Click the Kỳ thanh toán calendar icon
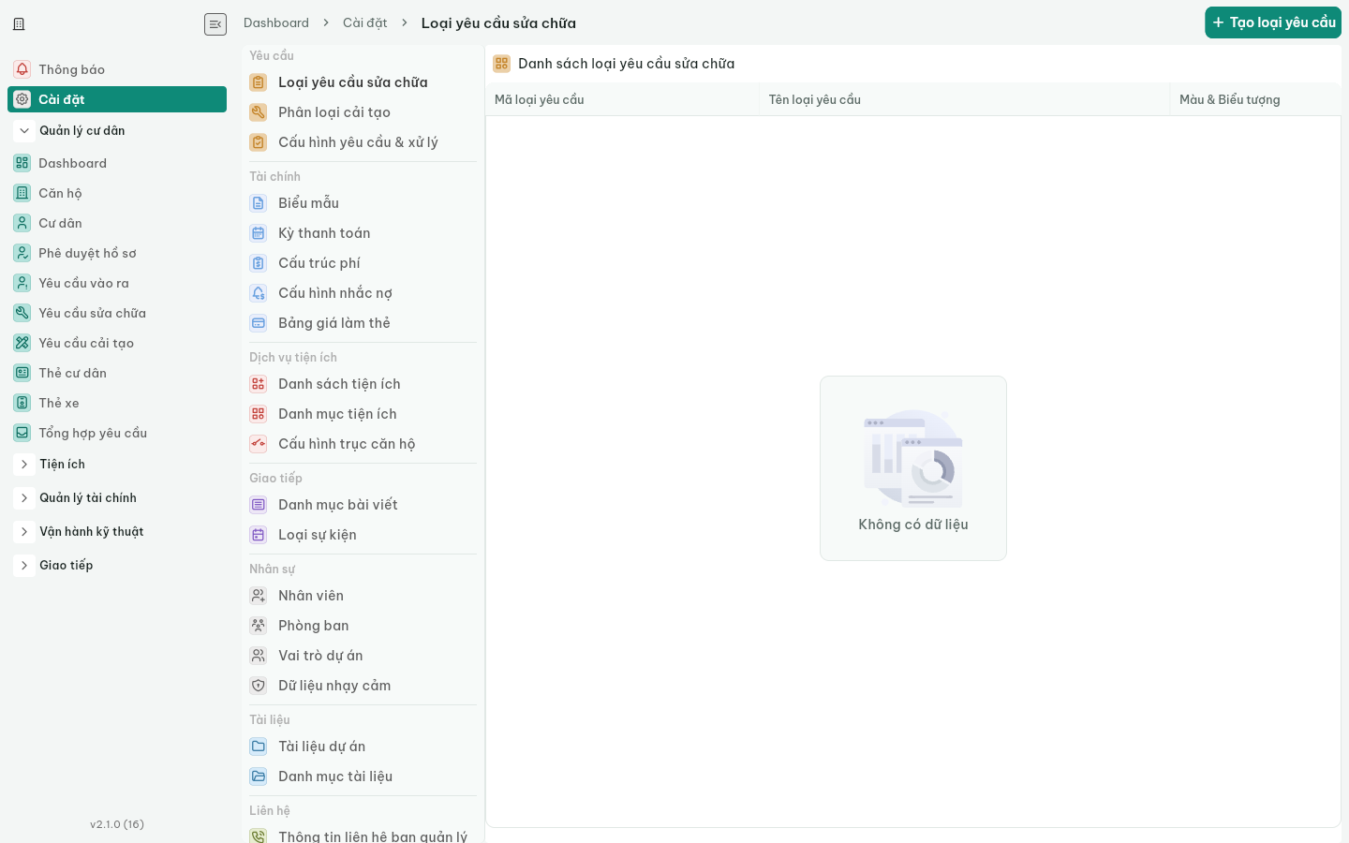Image resolution: width=1349 pixels, height=843 pixels. point(259,233)
